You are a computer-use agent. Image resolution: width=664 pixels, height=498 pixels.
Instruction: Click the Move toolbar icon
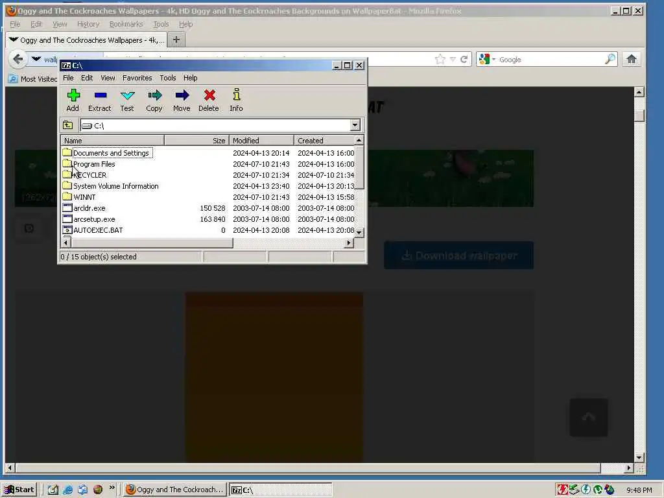[182, 101]
